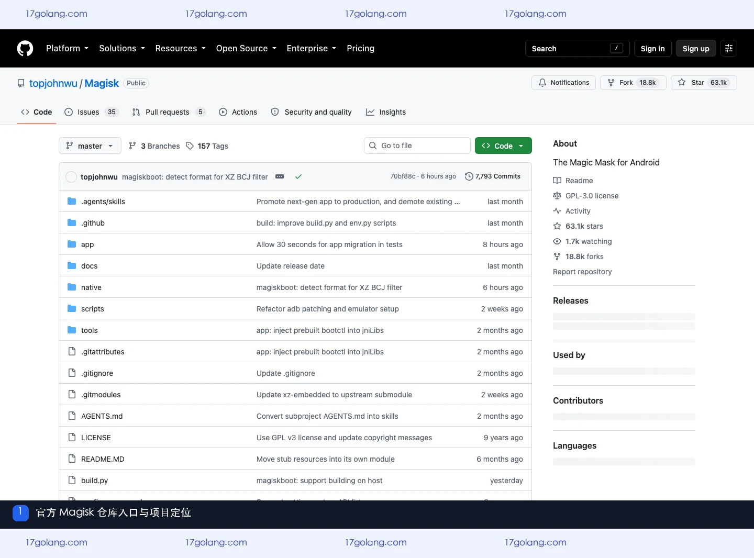Click the eye icon beside 1.7k watching

coord(557,241)
